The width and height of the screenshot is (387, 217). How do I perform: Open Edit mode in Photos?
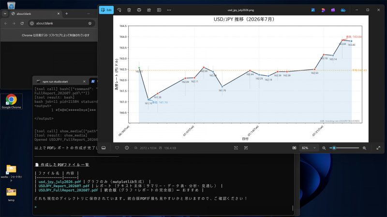[106, 10]
